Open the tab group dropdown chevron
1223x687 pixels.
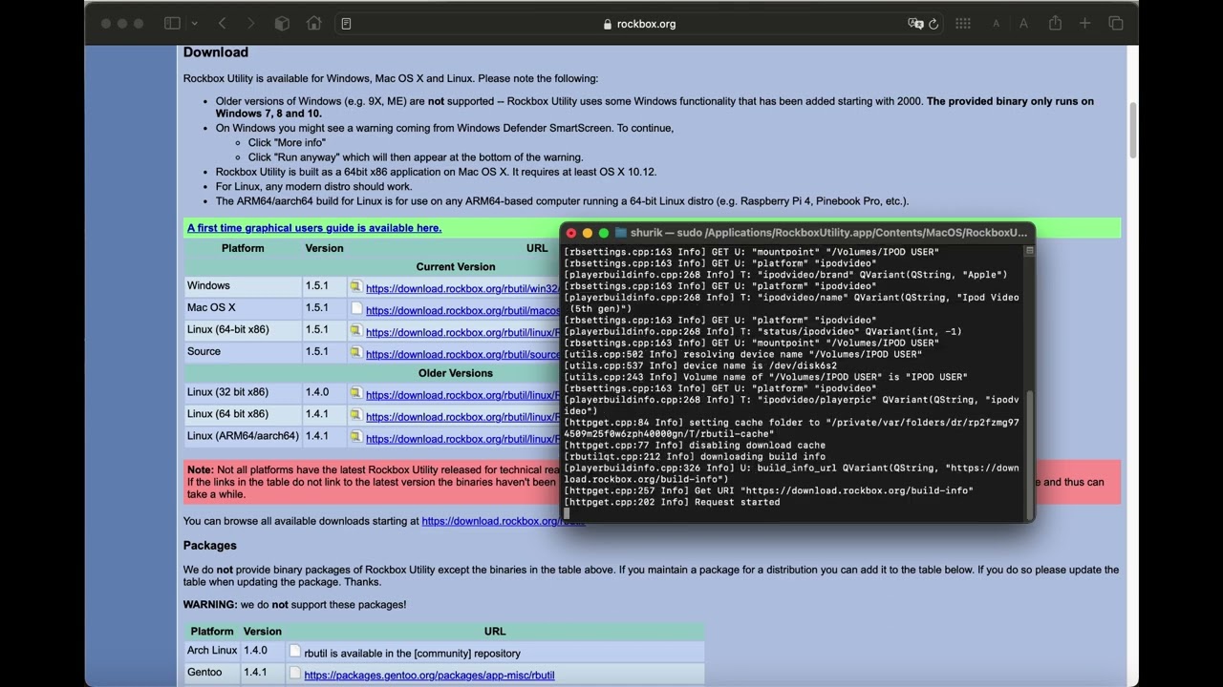point(194,23)
